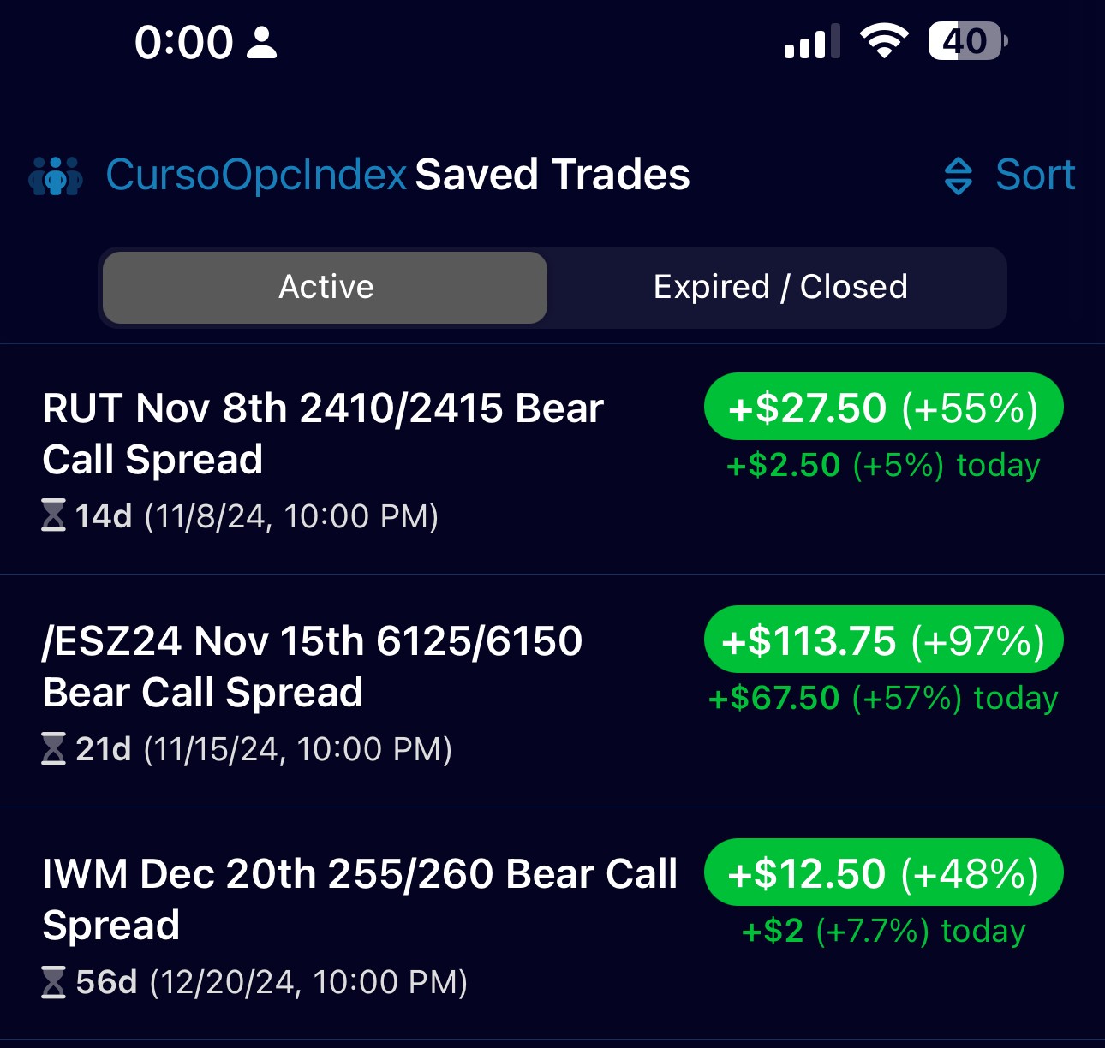Tap the hourglass icon on RUT trade
The image size is (1105, 1048).
(x=53, y=515)
